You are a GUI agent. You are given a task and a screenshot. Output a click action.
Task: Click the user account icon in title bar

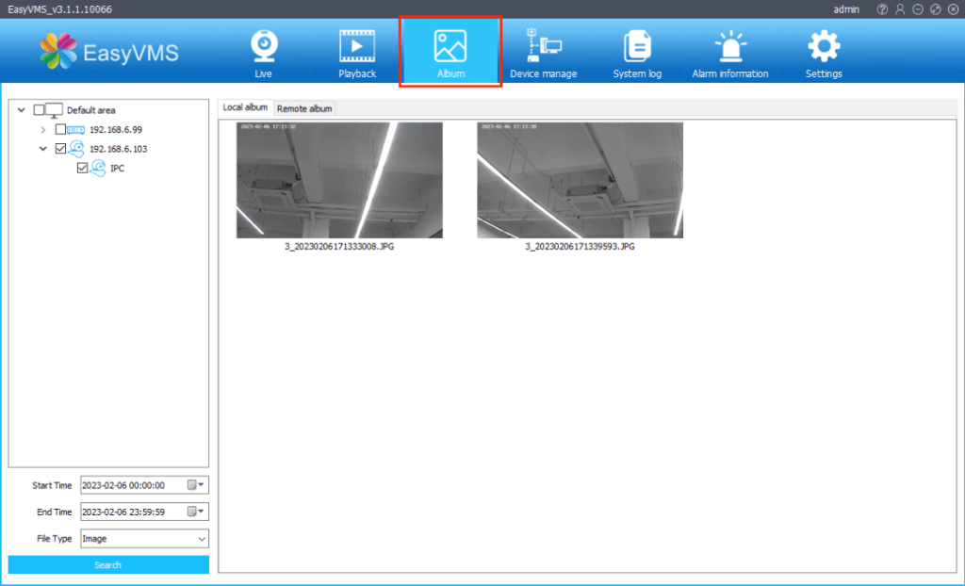pyautogui.click(x=900, y=8)
